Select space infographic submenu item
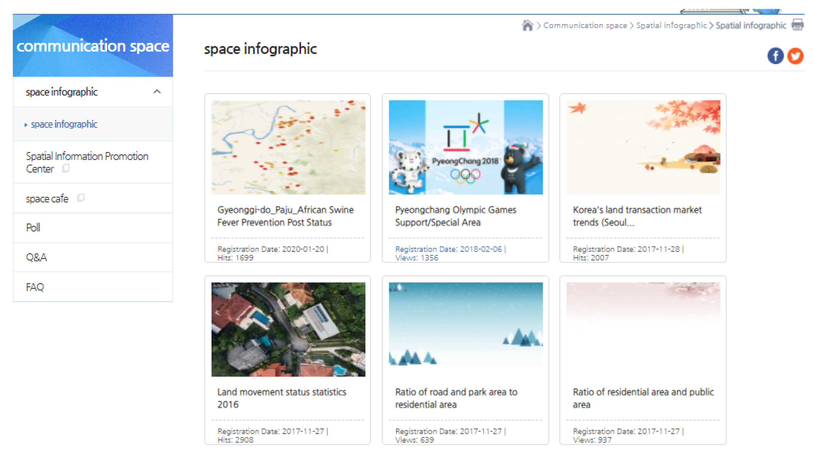This screenshot has height=458, width=814. point(64,125)
